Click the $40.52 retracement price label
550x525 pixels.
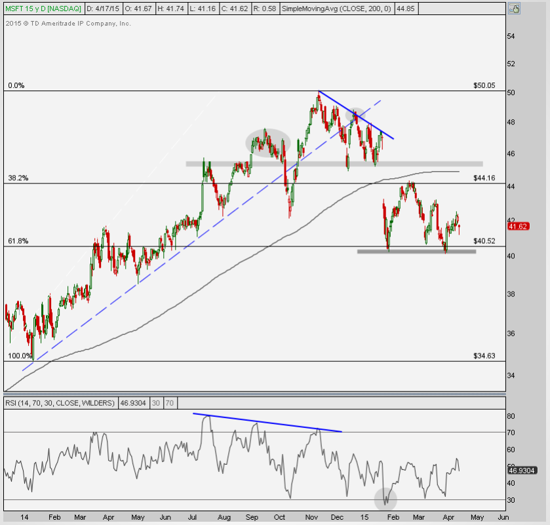pyautogui.click(x=483, y=241)
